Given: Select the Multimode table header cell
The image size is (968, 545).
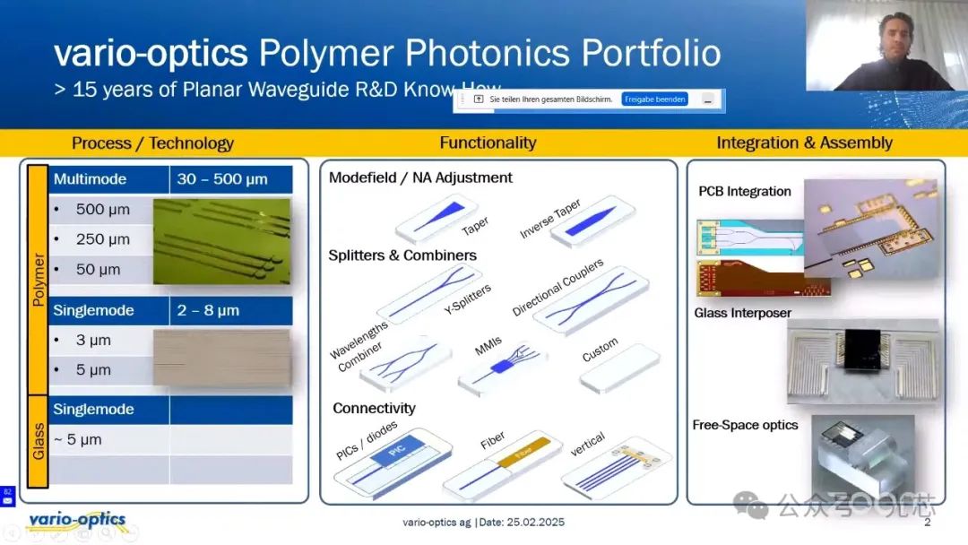Looking at the screenshot, I should (108, 179).
